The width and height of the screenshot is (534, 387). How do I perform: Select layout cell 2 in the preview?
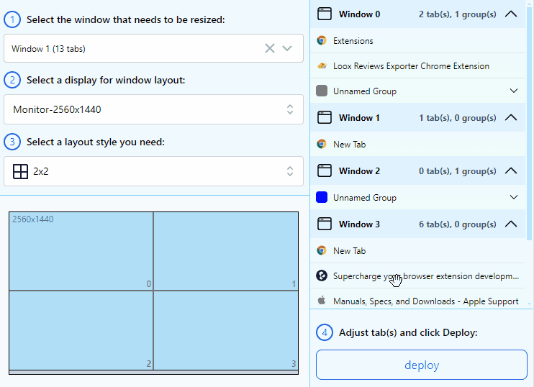pos(81,330)
